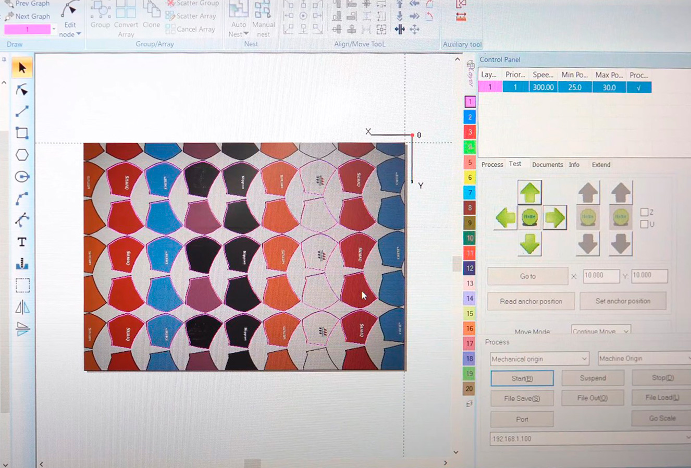The width and height of the screenshot is (691, 468).
Task: Switch to the Extend tab
Action: point(601,165)
